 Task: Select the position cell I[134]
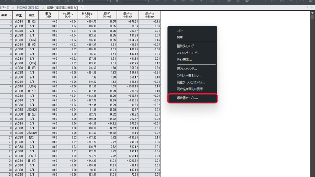32,44
